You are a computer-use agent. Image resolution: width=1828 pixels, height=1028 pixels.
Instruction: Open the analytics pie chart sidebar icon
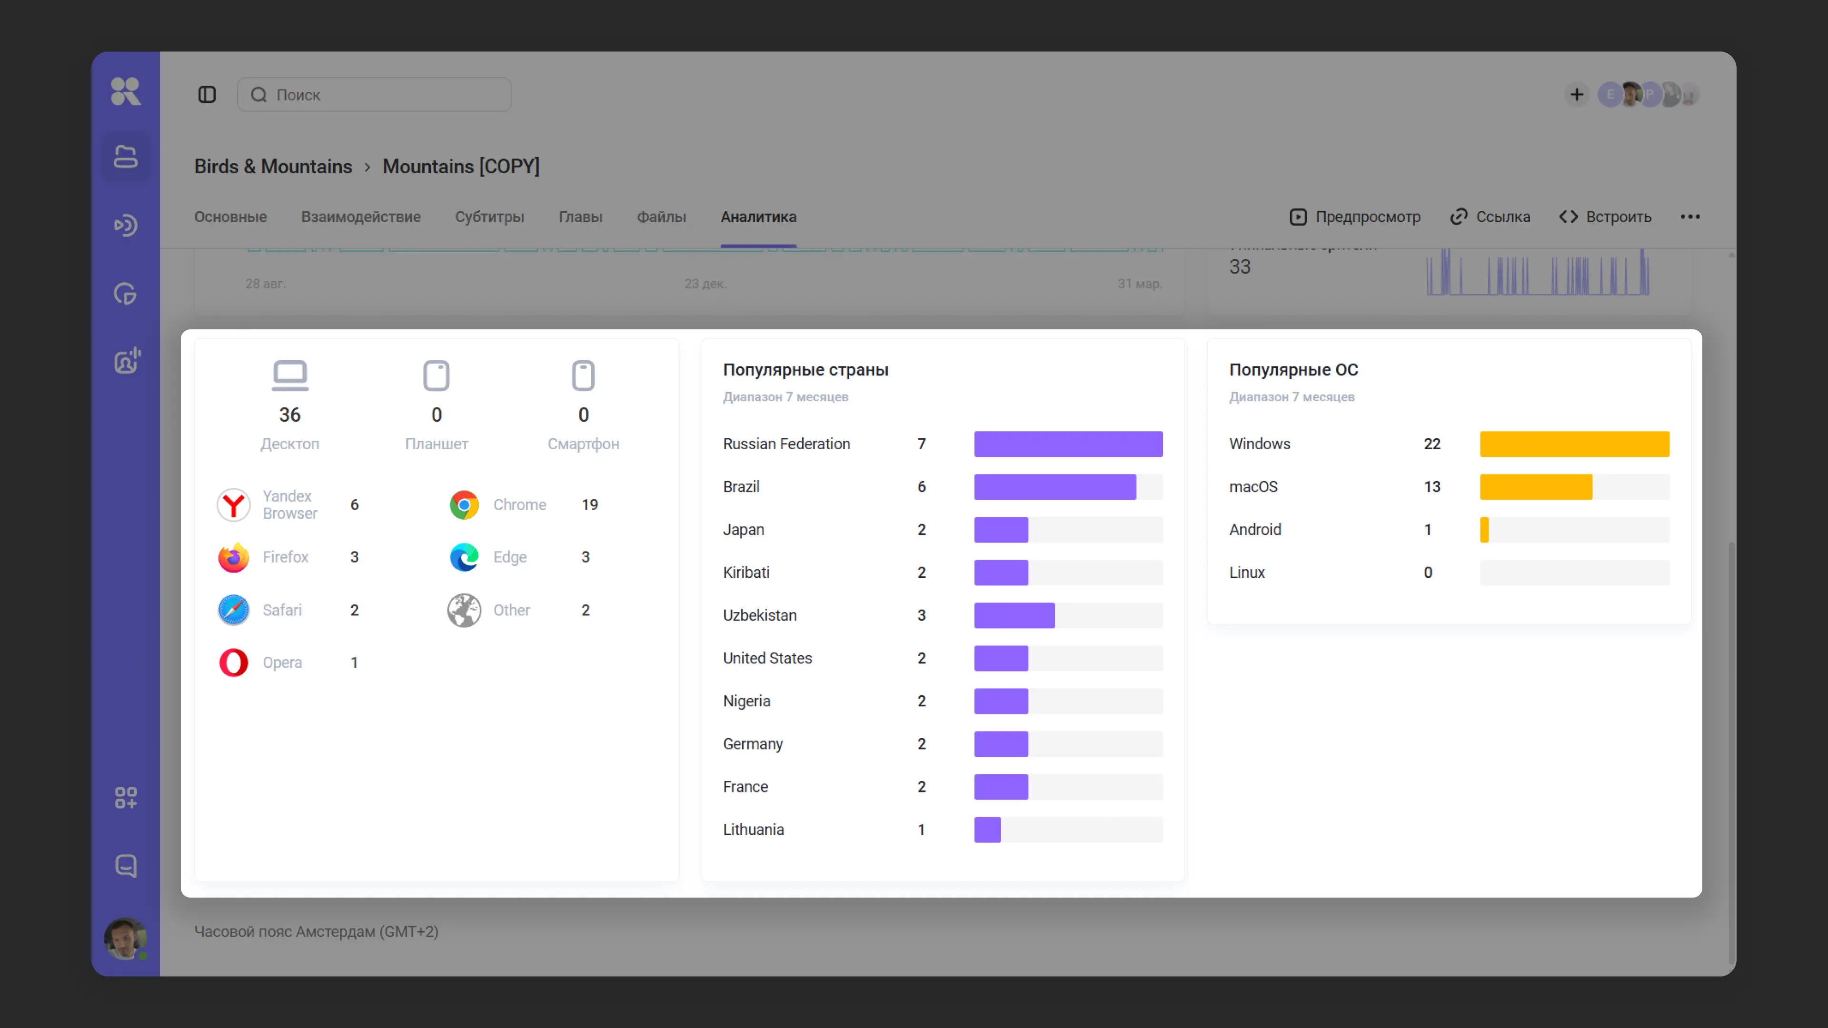coord(126,294)
